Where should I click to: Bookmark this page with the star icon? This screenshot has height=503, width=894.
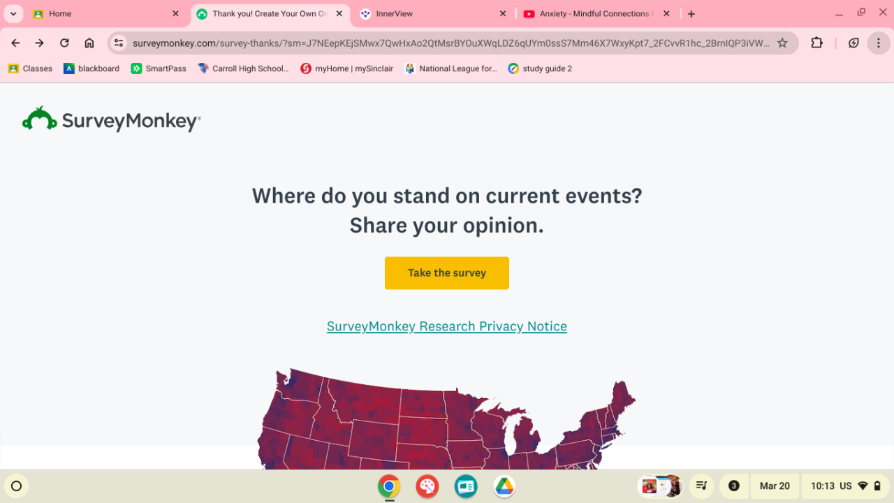[782, 43]
